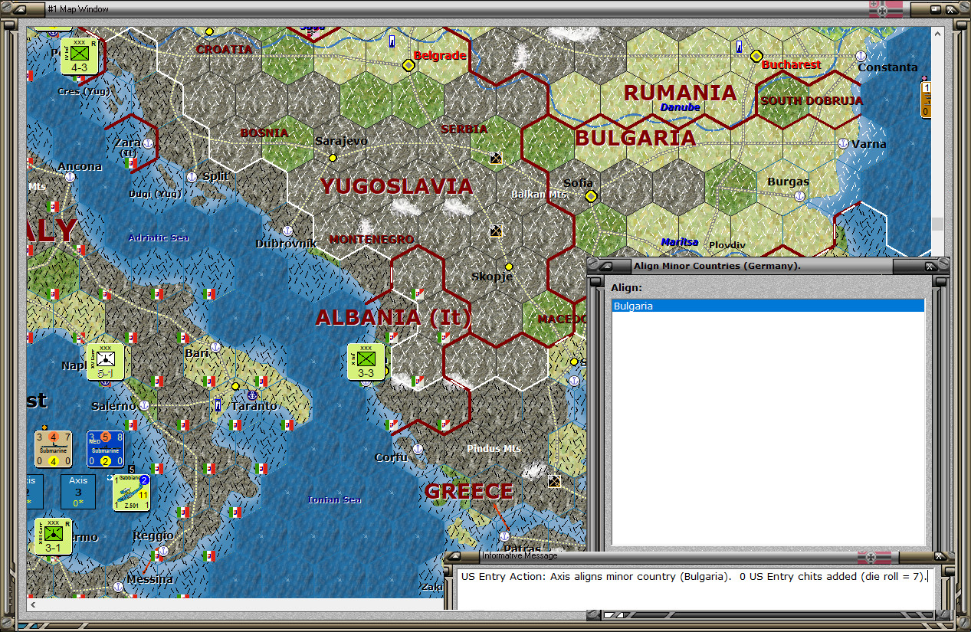Click inside the US Entry Action message field
The width and height of the screenshot is (971, 632).
coord(690,576)
